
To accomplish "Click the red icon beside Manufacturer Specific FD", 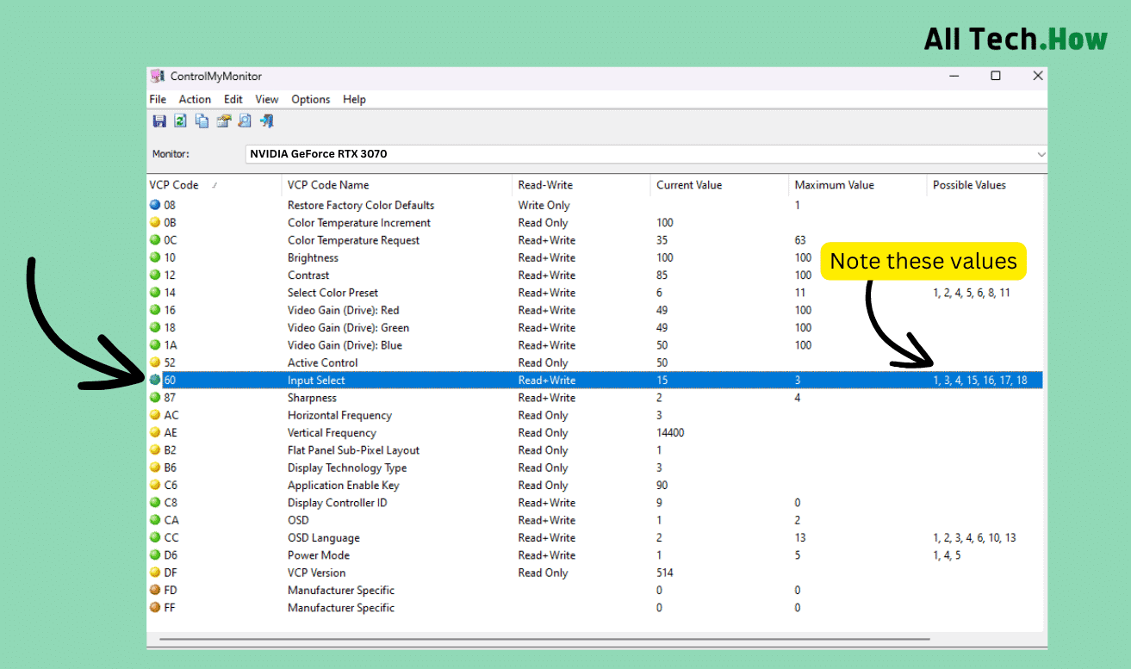I will [156, 590].
